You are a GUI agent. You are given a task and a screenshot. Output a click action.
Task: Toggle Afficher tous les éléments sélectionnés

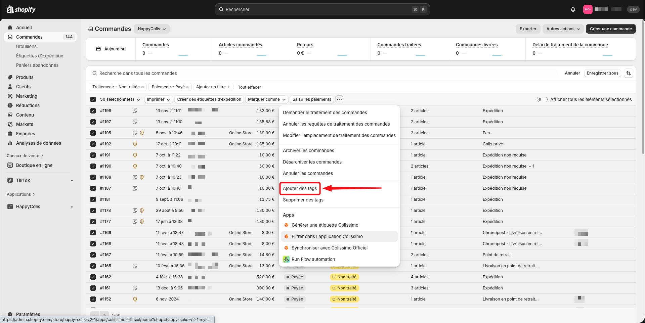pyautogui.click(x=542, y=99)
